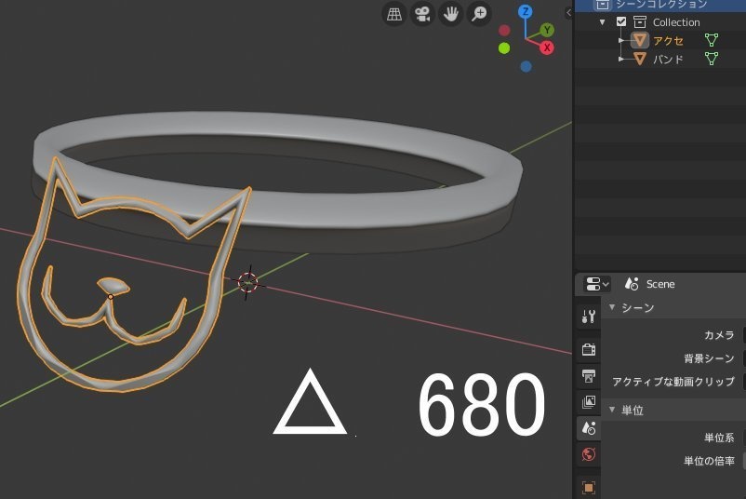Screen dimensions: 746x499
Task: Click バンド green mesh data icon
Action: 712,59
